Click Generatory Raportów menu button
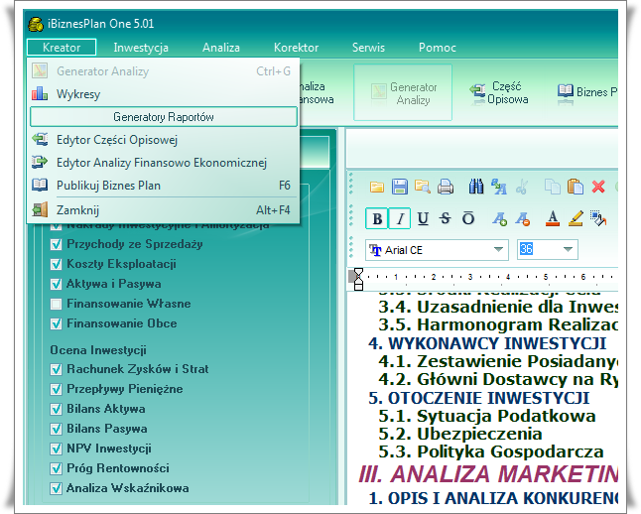 tap(164, 117)
